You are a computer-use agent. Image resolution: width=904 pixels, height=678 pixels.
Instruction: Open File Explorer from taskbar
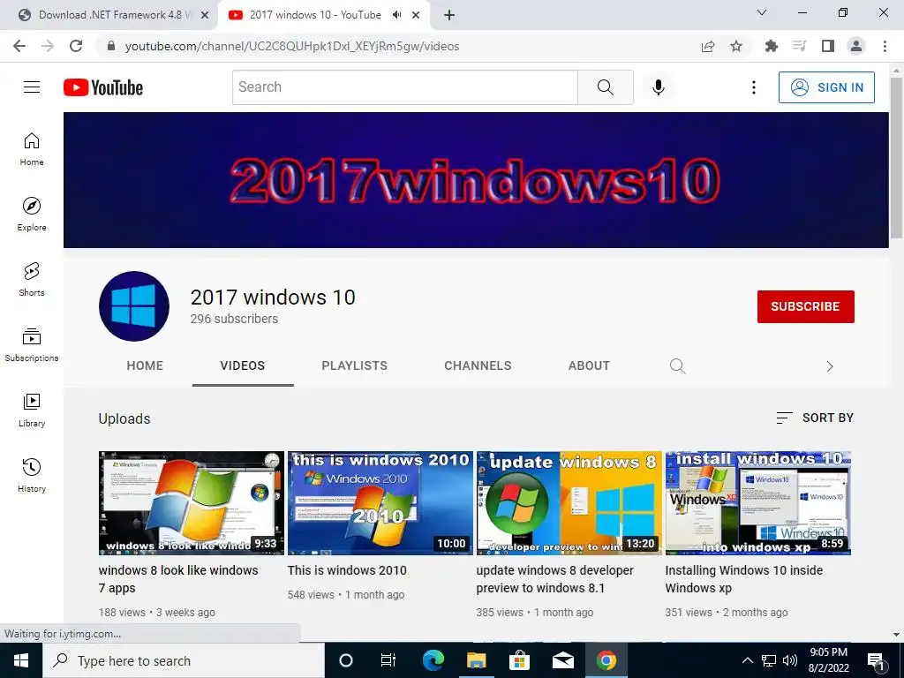pos(476,660)
